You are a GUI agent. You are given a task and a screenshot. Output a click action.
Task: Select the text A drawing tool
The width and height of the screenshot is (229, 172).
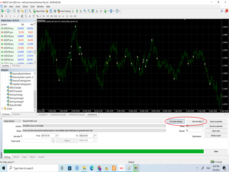(30, 16)
